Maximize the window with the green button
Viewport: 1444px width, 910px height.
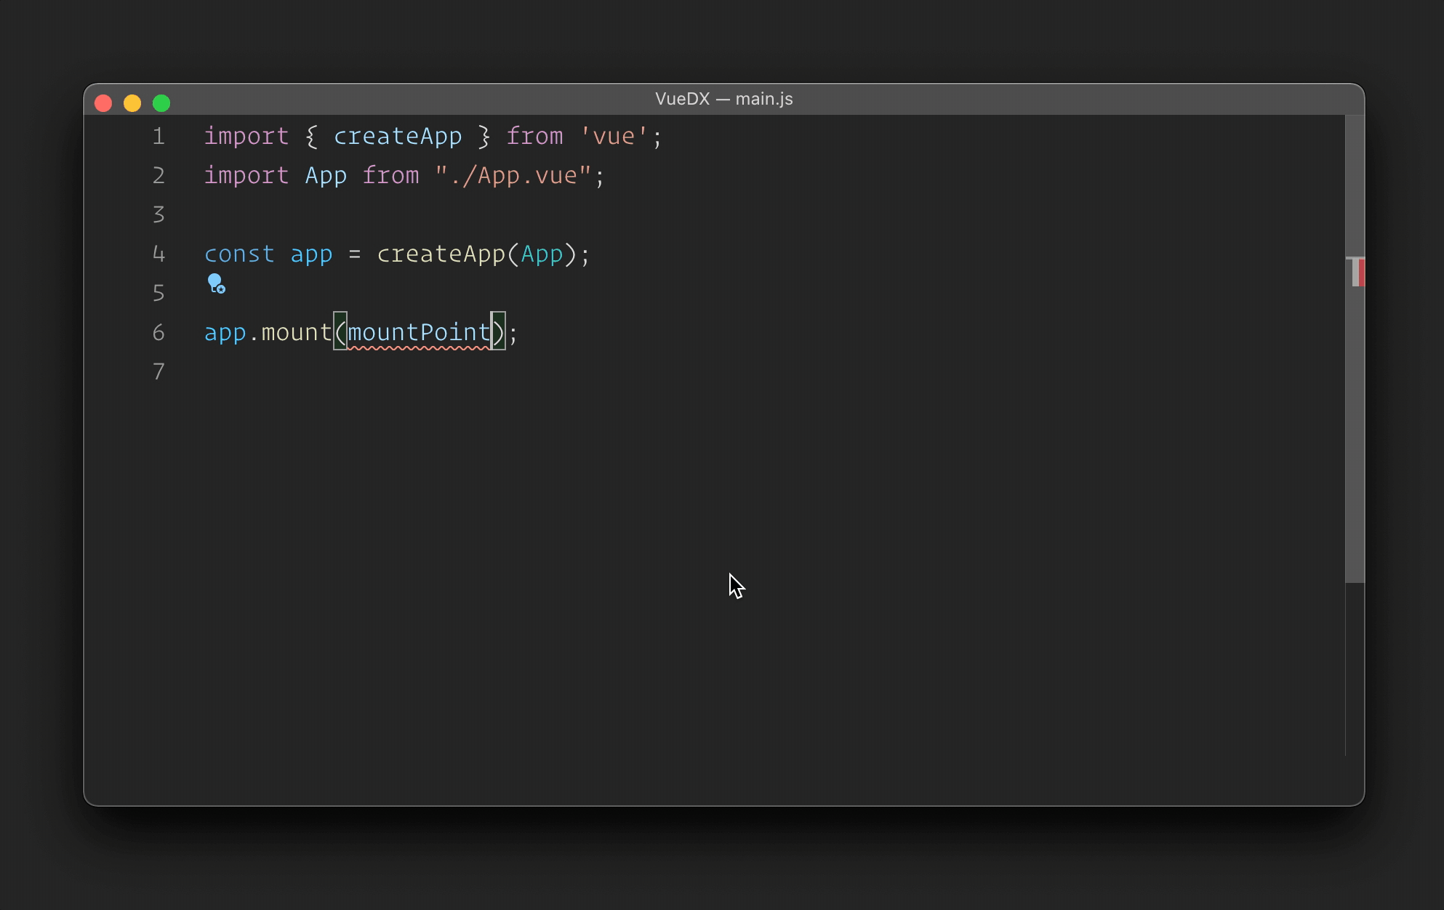(161, 103)
